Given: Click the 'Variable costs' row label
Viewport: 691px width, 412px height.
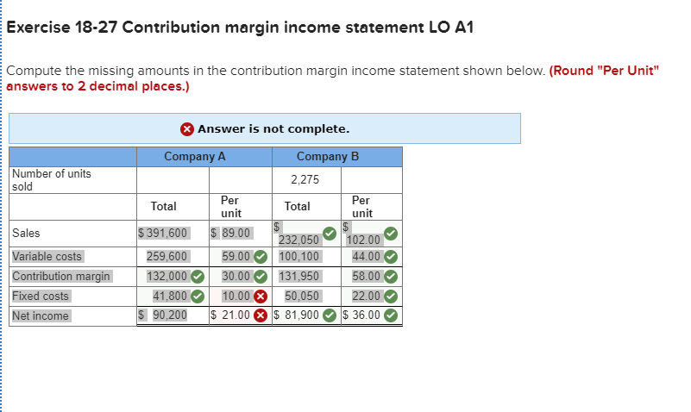Looking at the screenshot, I should click(x=47, y=257).
